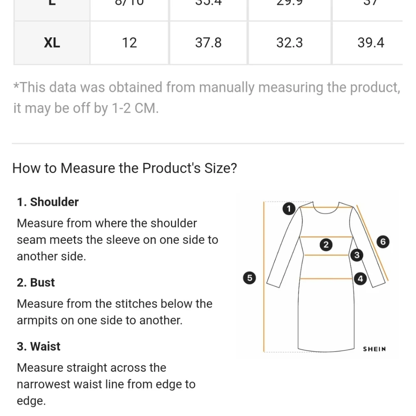Click the number 3 waist marker on diagram
The width and height of the screenshot is (416, 416).
pos(357,255)
